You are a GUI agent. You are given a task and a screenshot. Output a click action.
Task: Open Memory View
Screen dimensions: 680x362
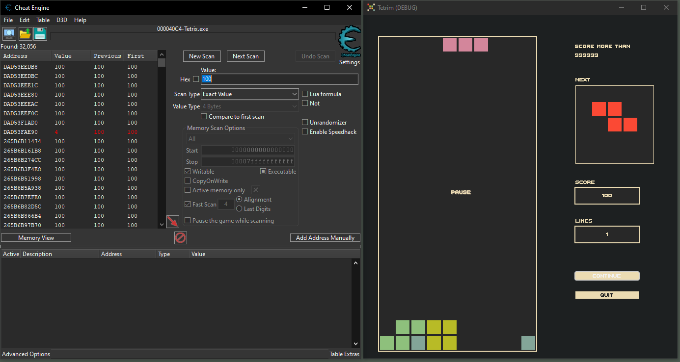click(x=36, y=237)
